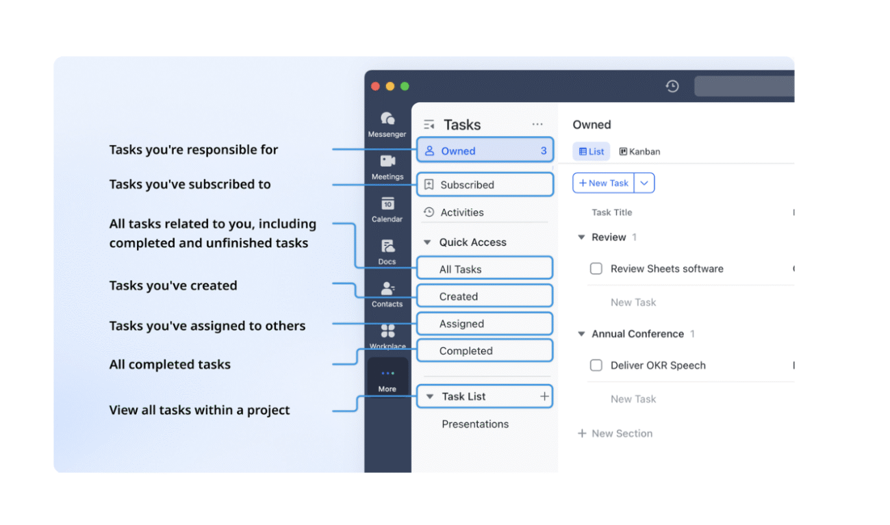Switch to the Kanban view tab
Viewport: 890px width, 525px height.
pyautogui.click(x=639, y=152)
